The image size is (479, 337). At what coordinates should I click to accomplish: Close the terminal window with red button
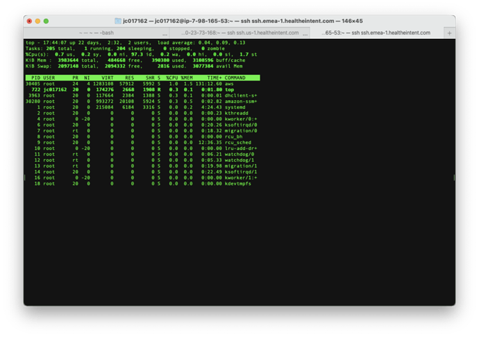pyautogui.click(x=29, y=21)
